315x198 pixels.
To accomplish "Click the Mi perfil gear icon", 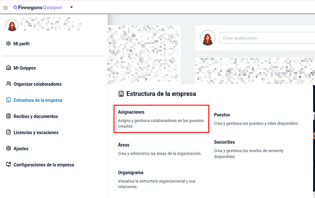I will point(8,44).
